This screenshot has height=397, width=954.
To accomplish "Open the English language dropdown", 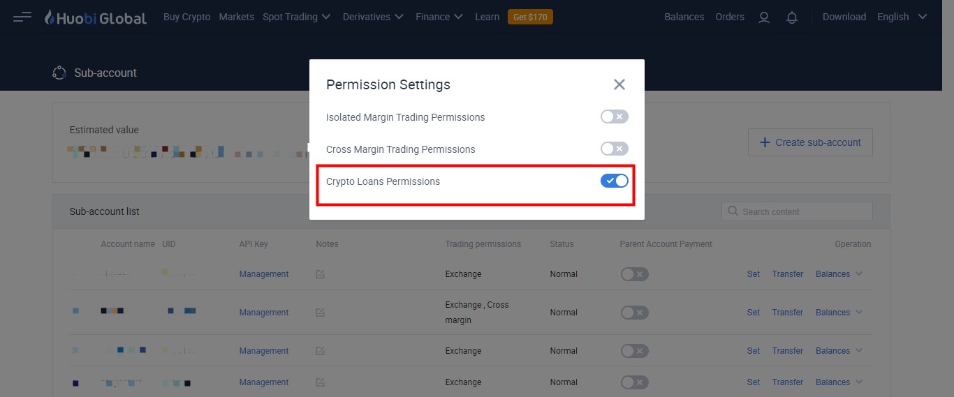I will point(902,17).
